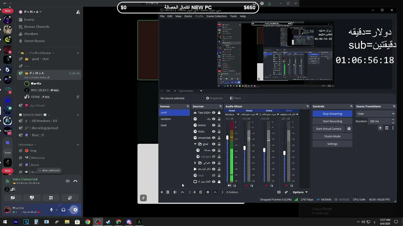
Task: Create a channel in Information category
Action: [x=78, y=145]
